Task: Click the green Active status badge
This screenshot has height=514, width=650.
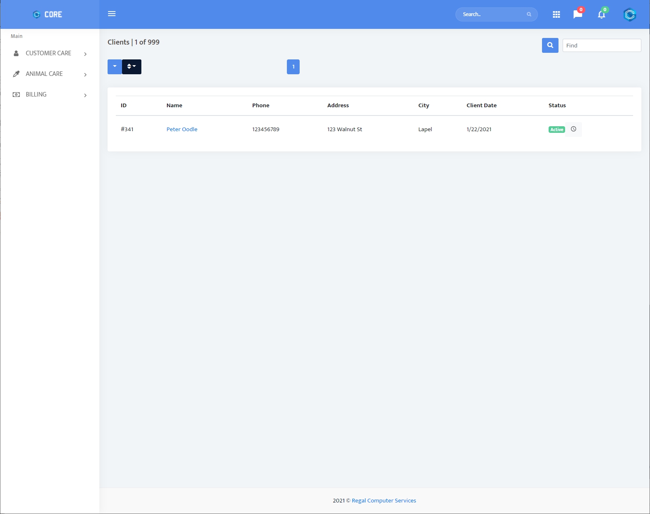Action: [556, 130]
